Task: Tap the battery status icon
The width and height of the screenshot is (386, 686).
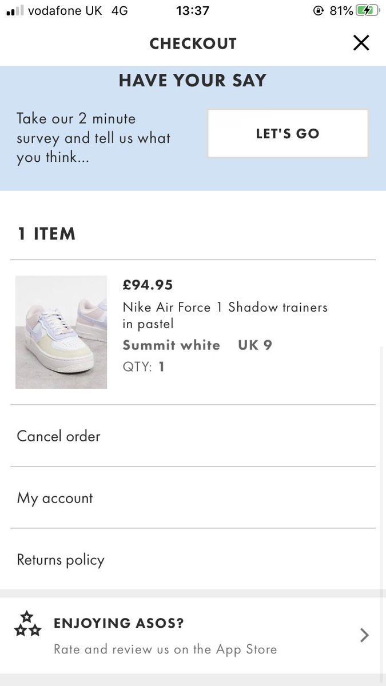Action: pos(367,10)
